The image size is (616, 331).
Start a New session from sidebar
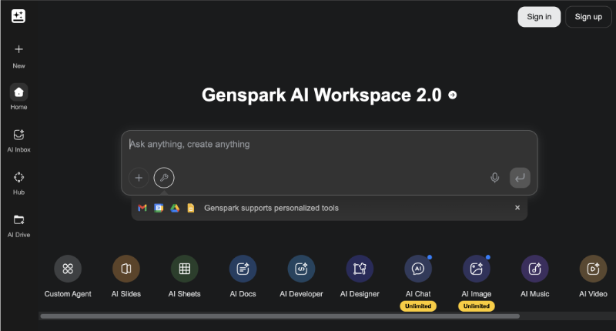pos(18,55)
